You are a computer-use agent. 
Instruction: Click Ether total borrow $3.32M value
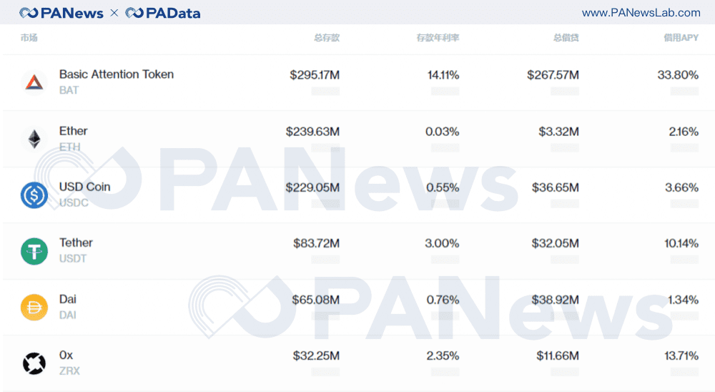pos(558,132)
